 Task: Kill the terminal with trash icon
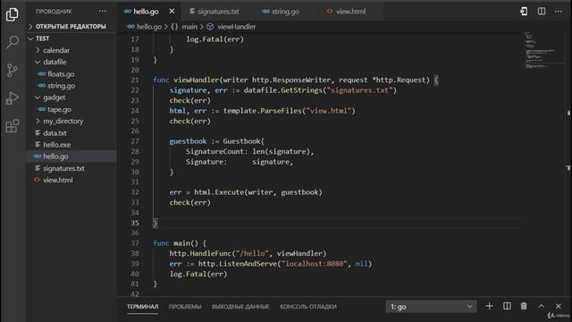524,306
